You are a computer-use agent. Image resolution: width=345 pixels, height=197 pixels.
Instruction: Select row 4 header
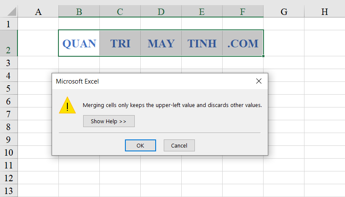click(9, 75)
